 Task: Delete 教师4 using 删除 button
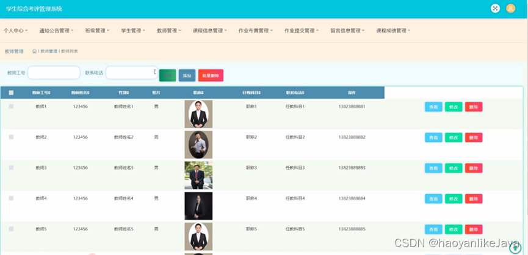pos(474,198)
